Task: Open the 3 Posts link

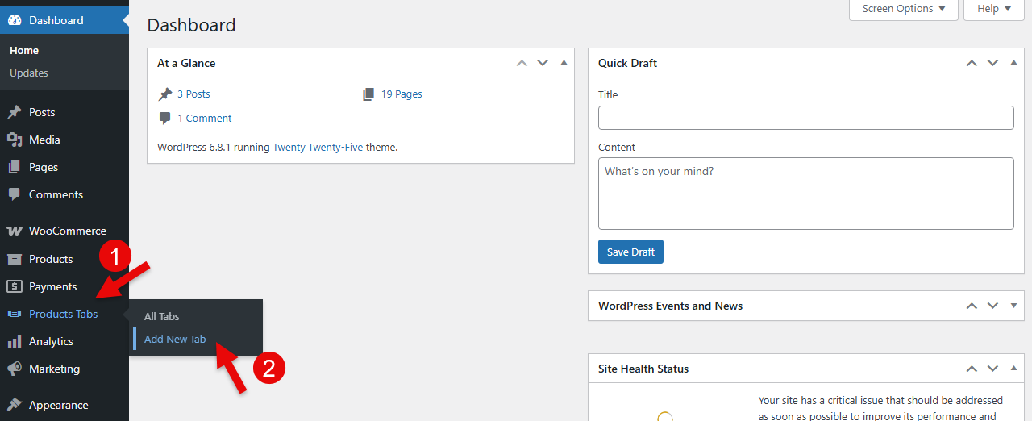Action: click(193, 94)
